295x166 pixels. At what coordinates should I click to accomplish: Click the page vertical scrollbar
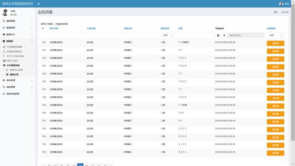click(x=293, y=71)
